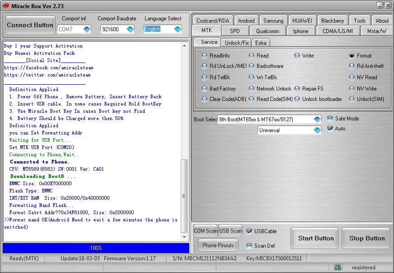Click the COM Scan button
394x273 pixels.
tap(206, 231)
